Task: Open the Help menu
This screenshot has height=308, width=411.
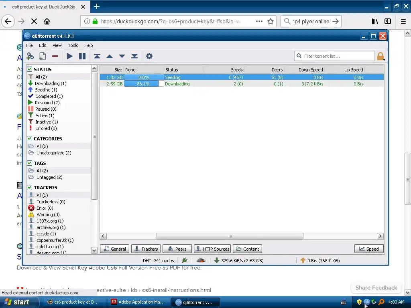Action: 88,45
